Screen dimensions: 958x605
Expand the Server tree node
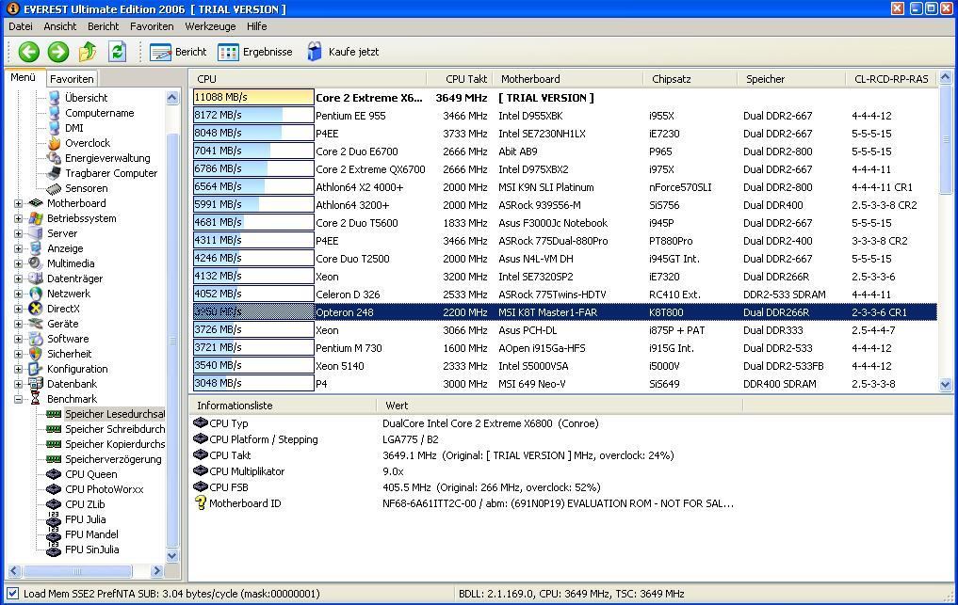pyautogui.click(x=18, y=234)
